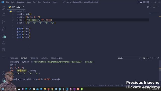
Task: Open File Explorer from taskbar
Action: pyautogui.click(x=45, y=89)
